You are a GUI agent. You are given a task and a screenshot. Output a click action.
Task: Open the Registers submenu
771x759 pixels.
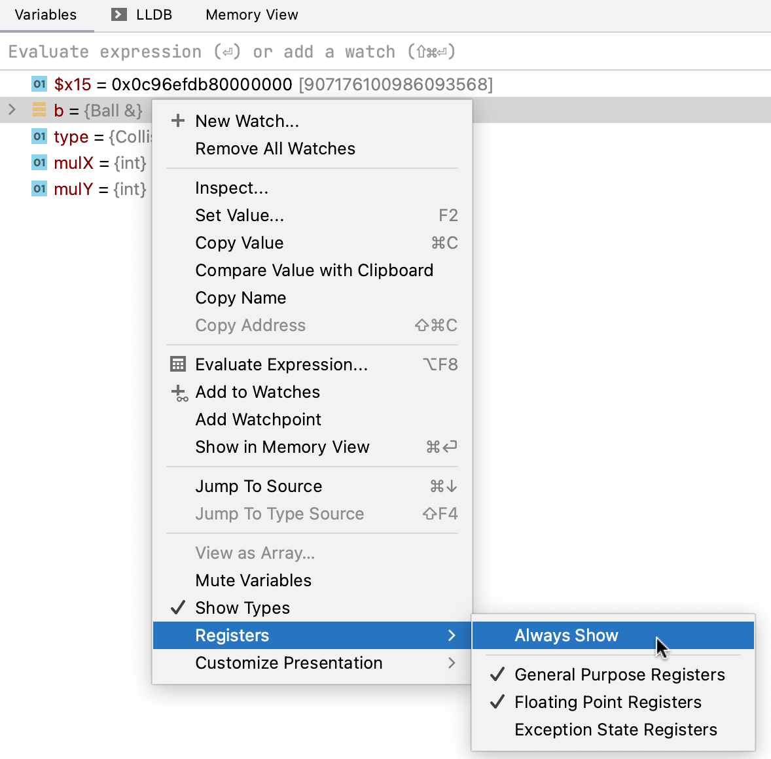click(x=232, y=635)
